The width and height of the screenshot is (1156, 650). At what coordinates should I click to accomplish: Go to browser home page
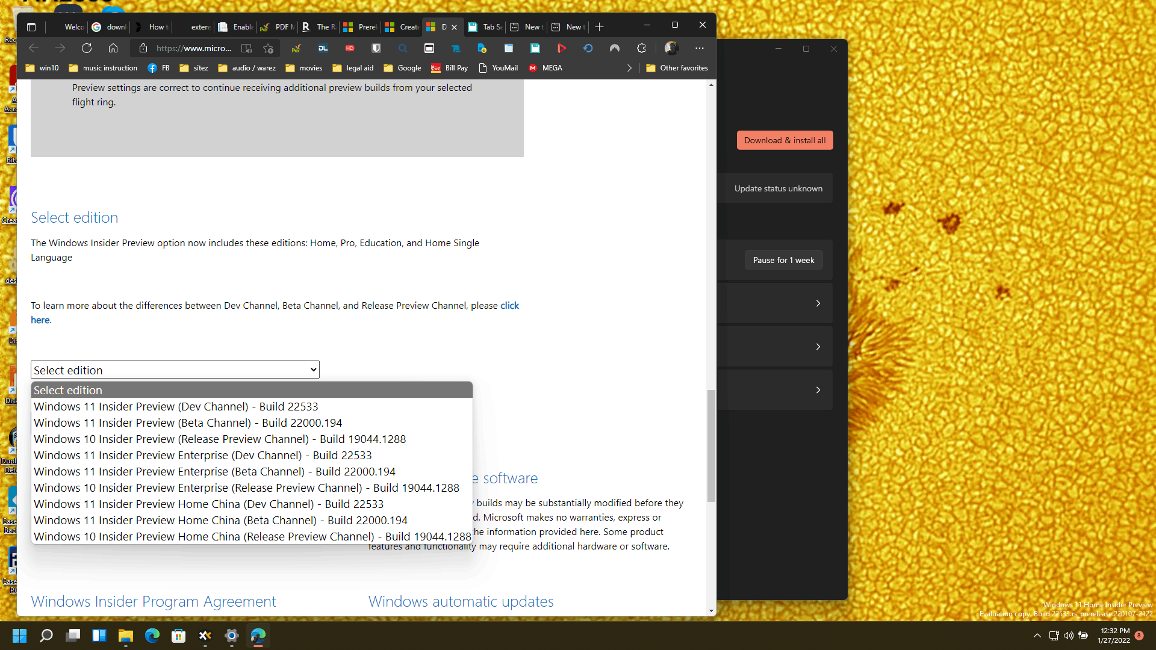pos(113,48)
